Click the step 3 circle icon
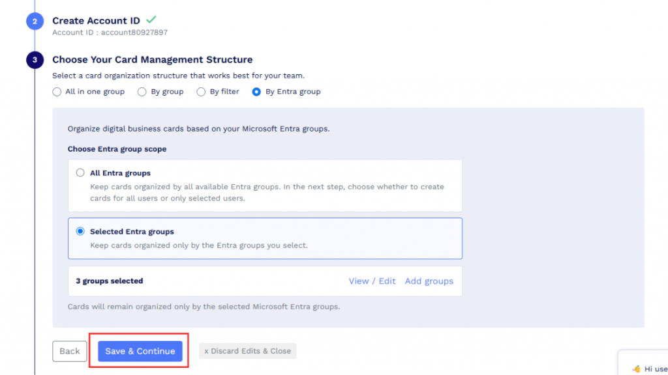This screenshot has width=668, height=375. click(x=35, y=60)
